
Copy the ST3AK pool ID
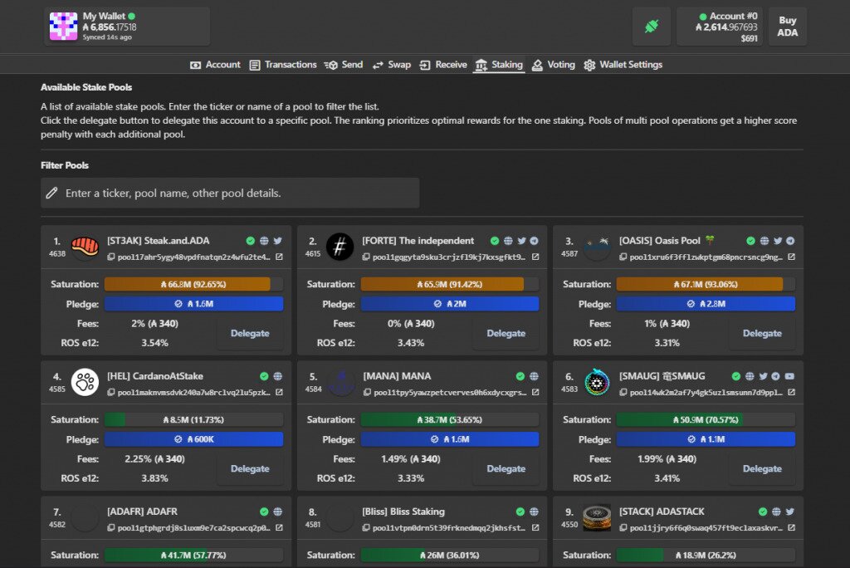[111, 257]
